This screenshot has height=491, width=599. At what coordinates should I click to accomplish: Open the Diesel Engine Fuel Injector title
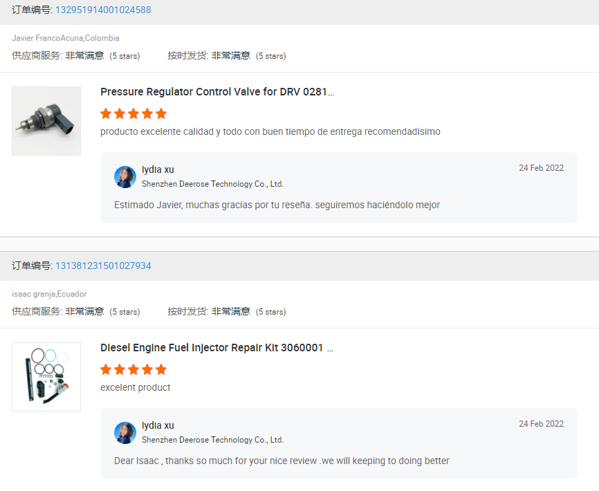coord(216,348)
